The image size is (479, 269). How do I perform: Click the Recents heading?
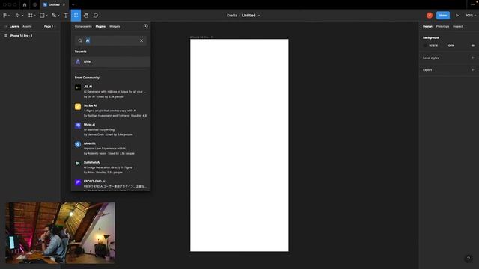coord(80,52)
